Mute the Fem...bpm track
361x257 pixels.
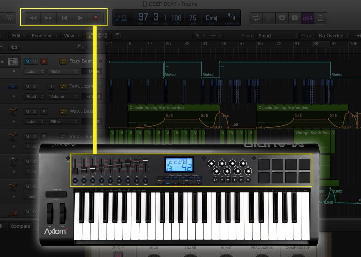(27, 86)
